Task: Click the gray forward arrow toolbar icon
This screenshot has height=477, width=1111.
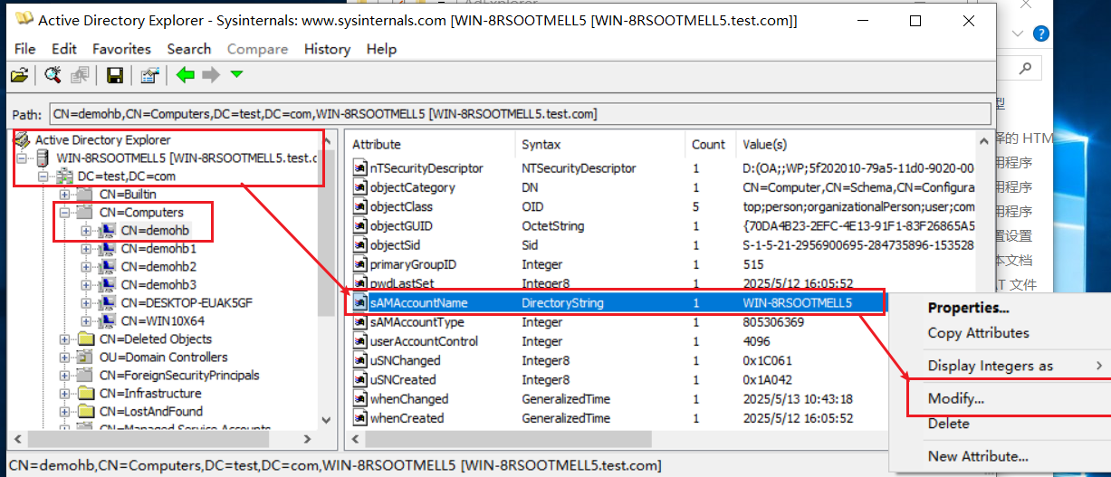Action: (x=211, y=75)
